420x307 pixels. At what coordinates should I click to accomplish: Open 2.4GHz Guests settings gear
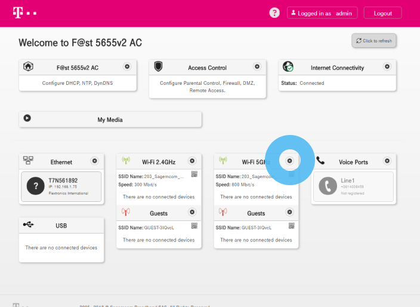pyautogui.click(x=192, y=213)
